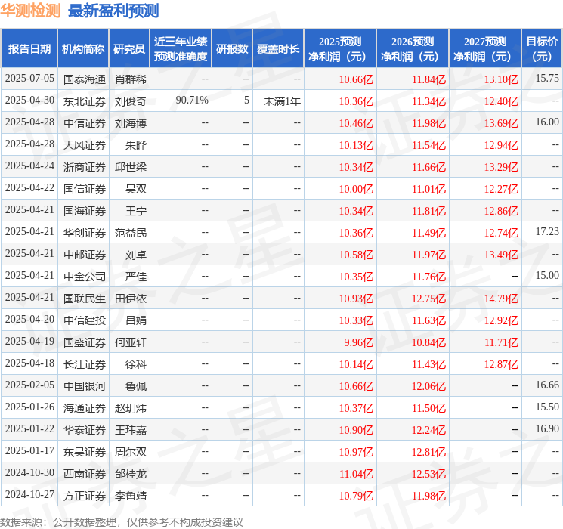Click accuracy value 90.71%

click(192, 101)
